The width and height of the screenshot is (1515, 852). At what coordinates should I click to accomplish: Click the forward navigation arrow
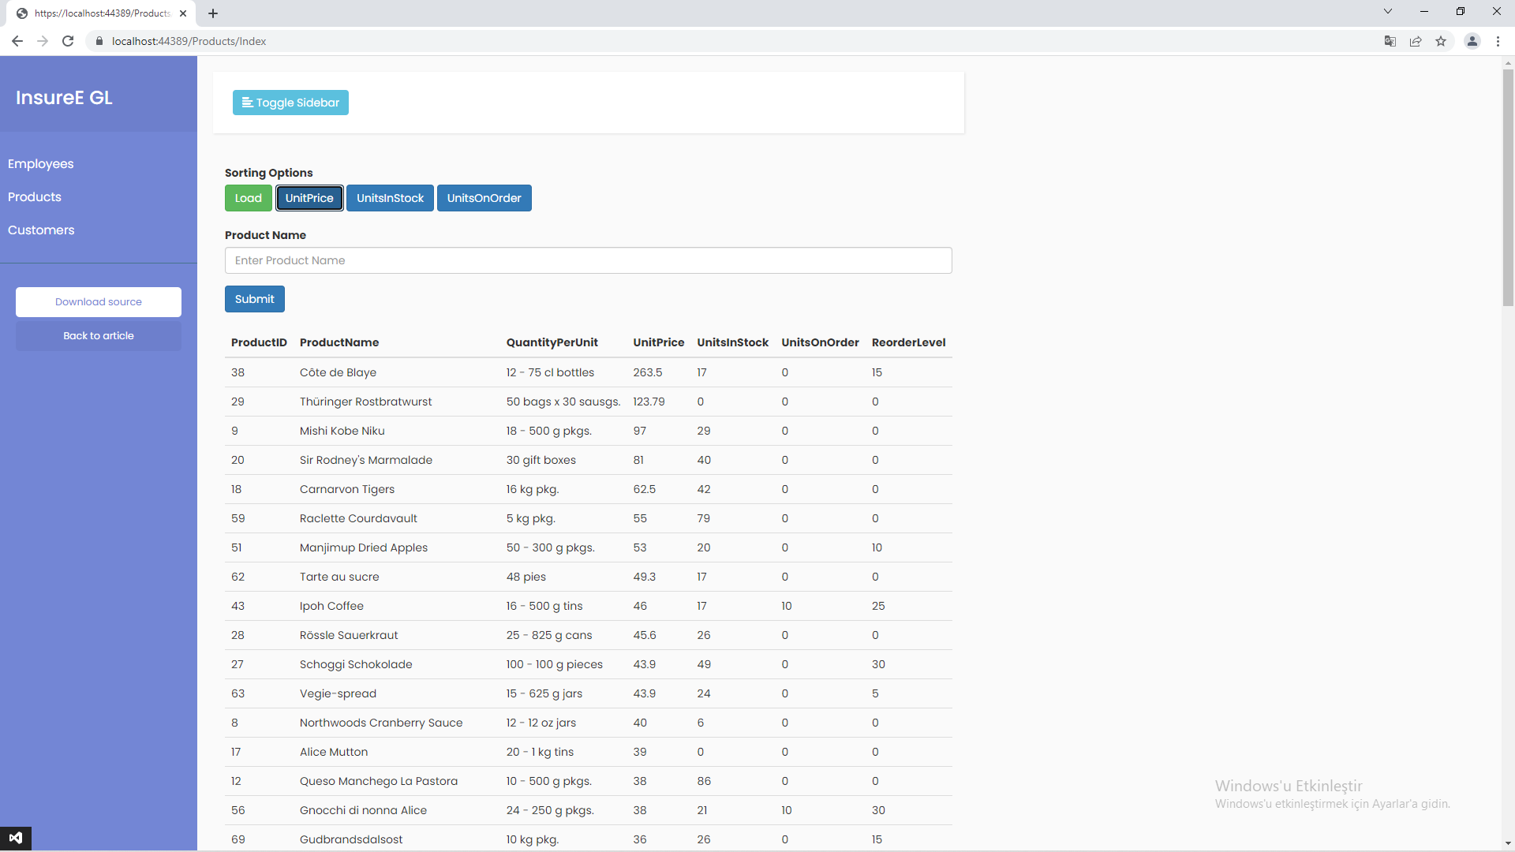coord(42,41)
